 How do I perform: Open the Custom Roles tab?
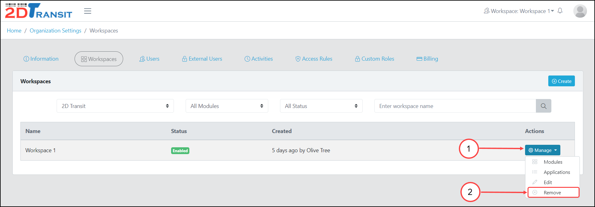[374, 59]
